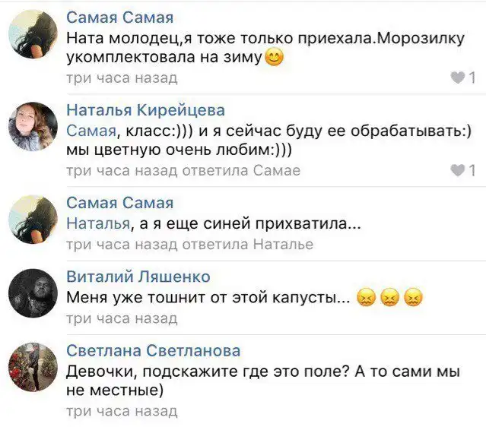Click the avatar beside the 'Ната молодец' comment
The height and width of the screenshot is (427, 486).
click(x=33, y=34)
